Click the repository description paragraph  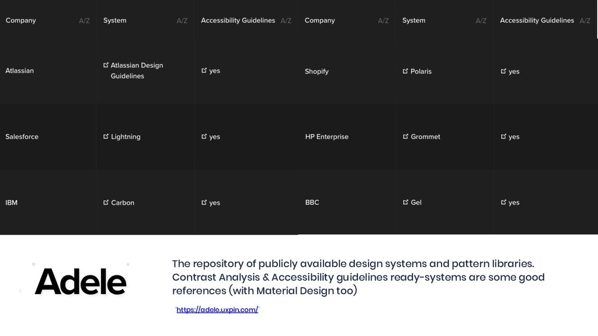(x=358, y=277)
